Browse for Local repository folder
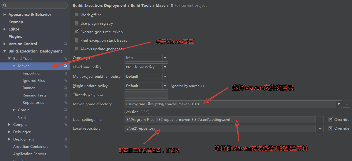The image size is (352, 161). point(320,128)
